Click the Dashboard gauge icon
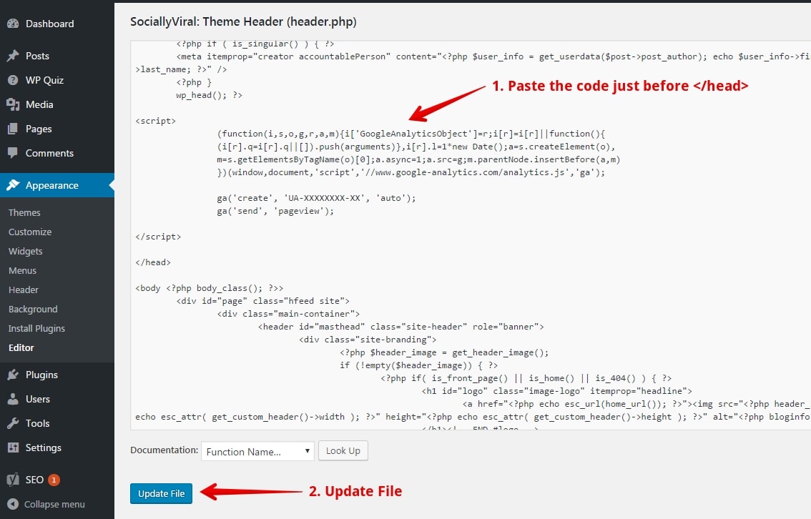This screenshot has height=519, width=811. tap(13, 24)
